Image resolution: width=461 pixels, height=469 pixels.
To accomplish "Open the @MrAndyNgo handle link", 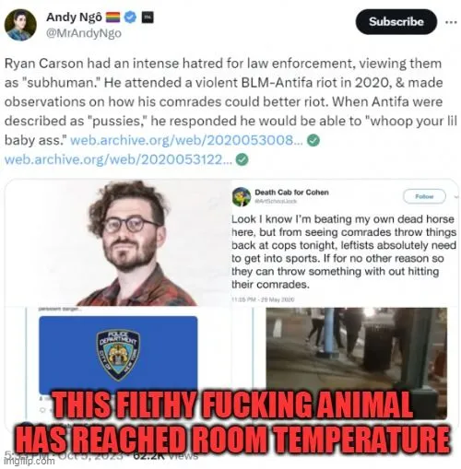I will [x=84, y=33].
